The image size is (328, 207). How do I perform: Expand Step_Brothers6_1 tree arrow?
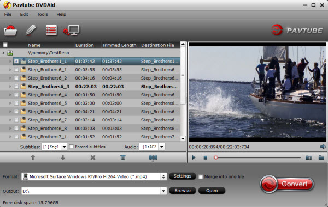click(x=10, y=70)
